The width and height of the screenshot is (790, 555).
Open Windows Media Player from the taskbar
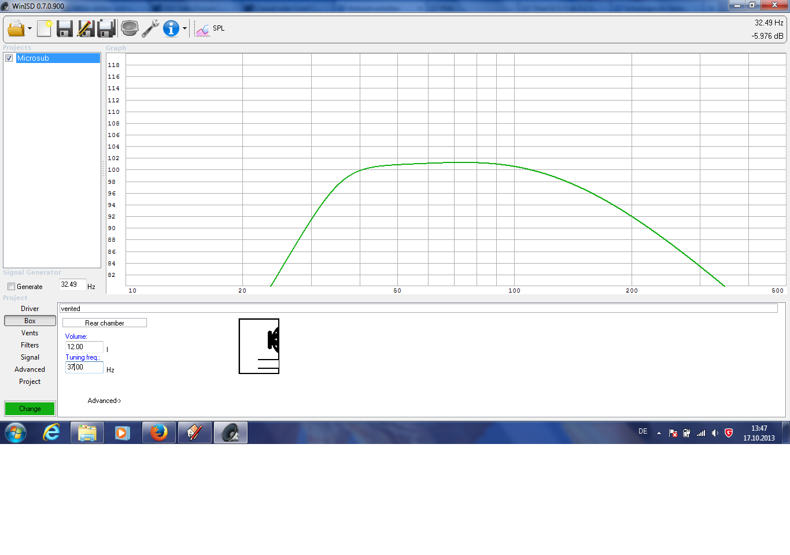click(x=123, y=432)
